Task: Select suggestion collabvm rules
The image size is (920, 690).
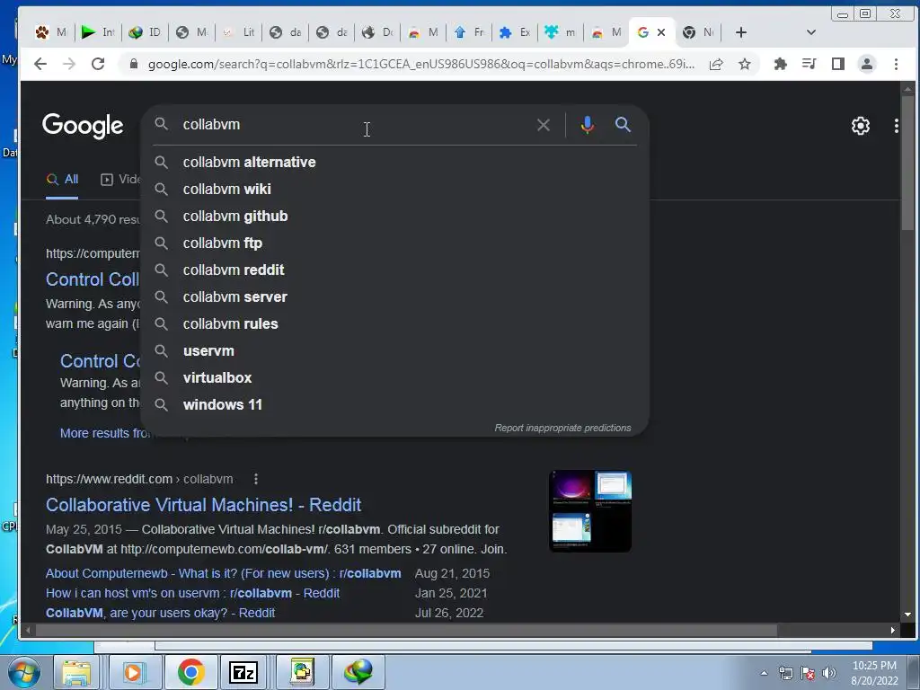Action: coord(394,323)
